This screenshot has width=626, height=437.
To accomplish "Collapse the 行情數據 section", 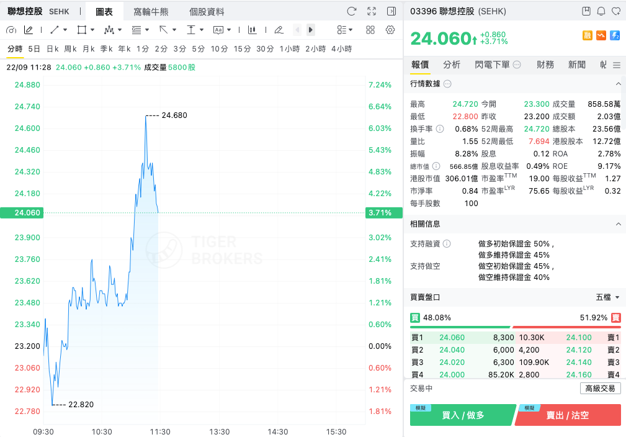I will (617, 84).
